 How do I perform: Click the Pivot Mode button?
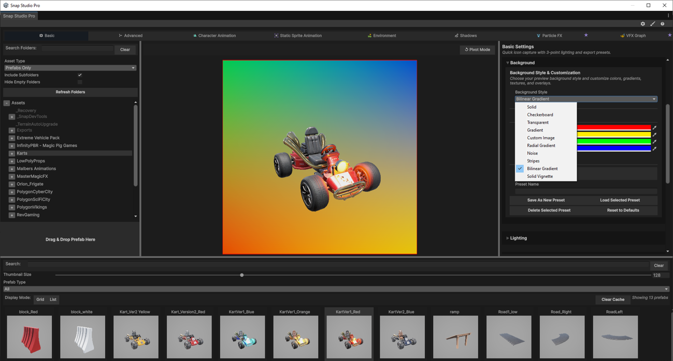[x=477, y=50]
